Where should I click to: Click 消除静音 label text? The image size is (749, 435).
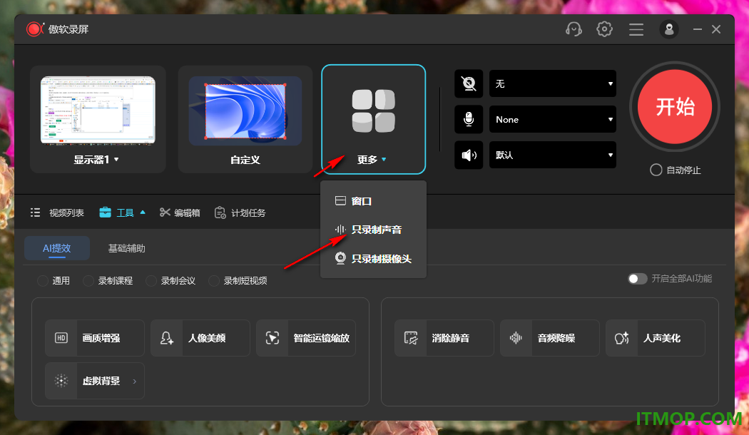coord(450,338)
